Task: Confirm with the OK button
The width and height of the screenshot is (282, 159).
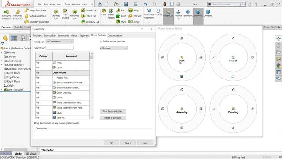Action: (x=111, y=143)
